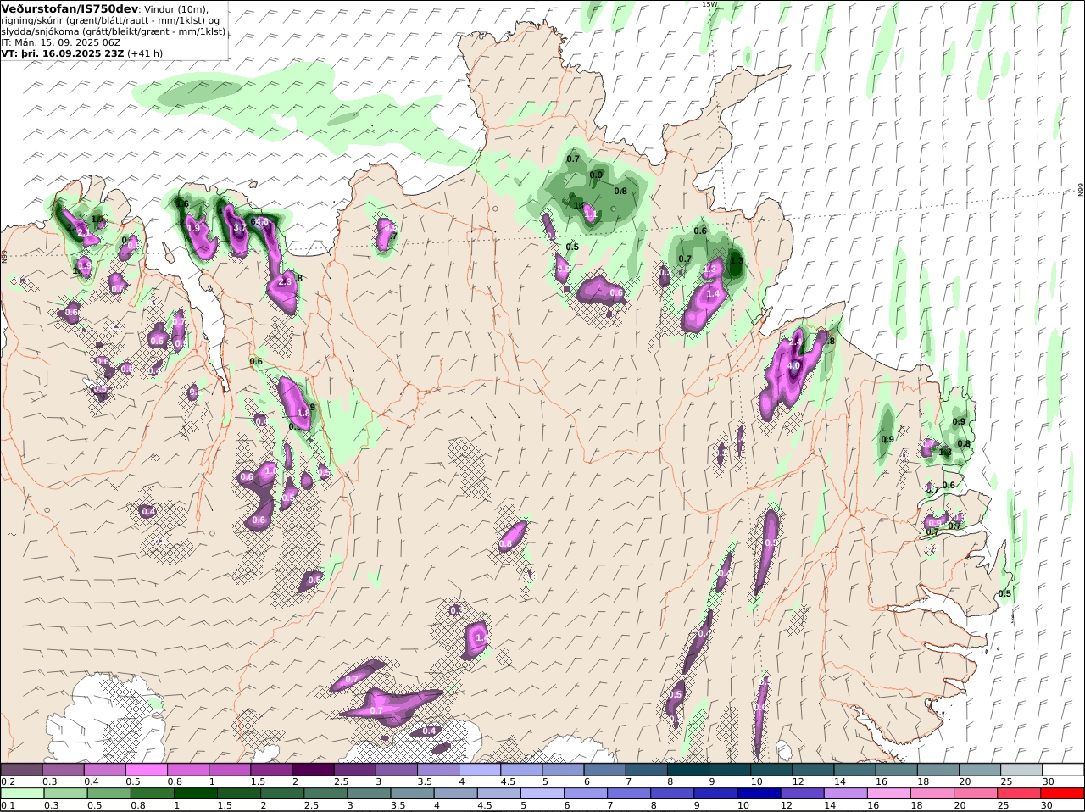
Task: Click the '2.1' precipitation value on the map
Action: coord(84,231)
